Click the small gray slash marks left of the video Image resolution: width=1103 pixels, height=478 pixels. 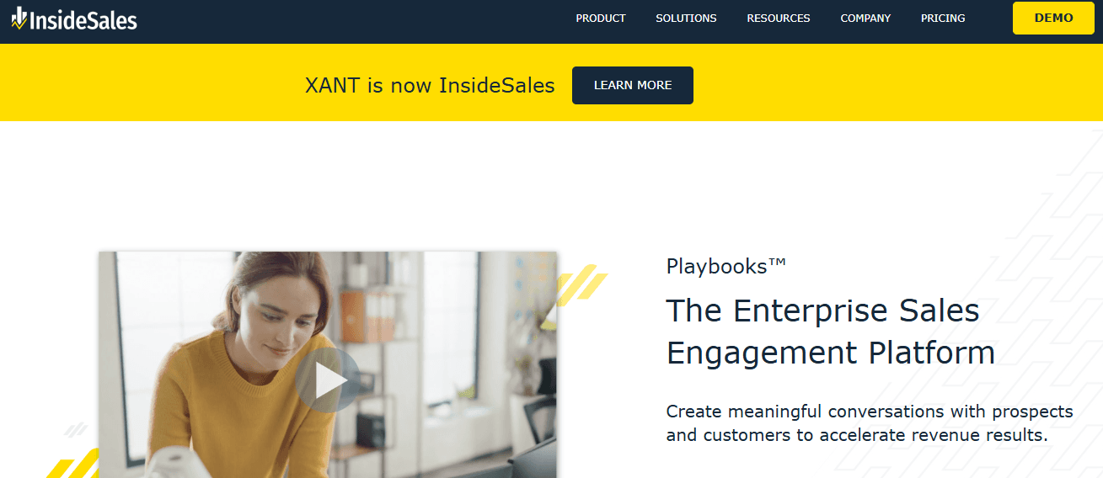76,430
